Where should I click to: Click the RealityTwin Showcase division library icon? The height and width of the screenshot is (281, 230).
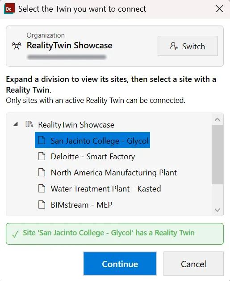29,124
